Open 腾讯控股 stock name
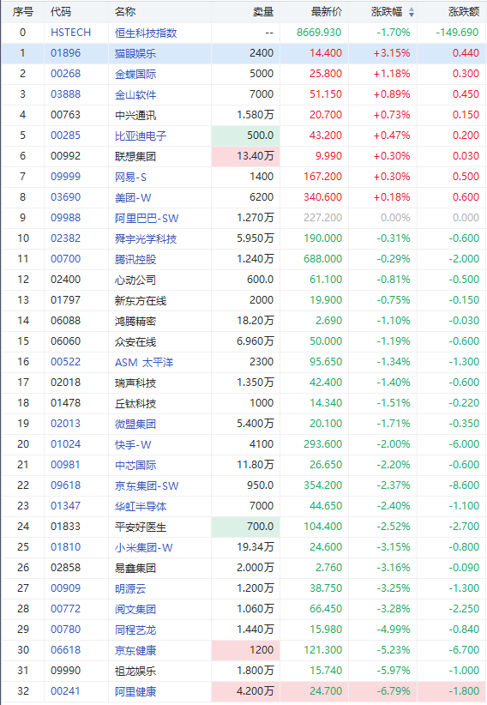 click(x=135, y=259)
